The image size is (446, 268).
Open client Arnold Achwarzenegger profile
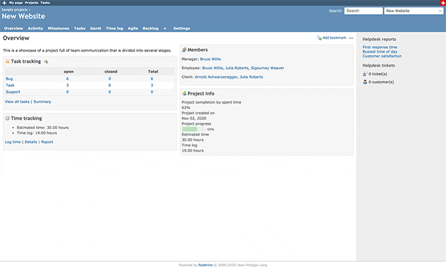pyautogui.click(x=216, y=77)
